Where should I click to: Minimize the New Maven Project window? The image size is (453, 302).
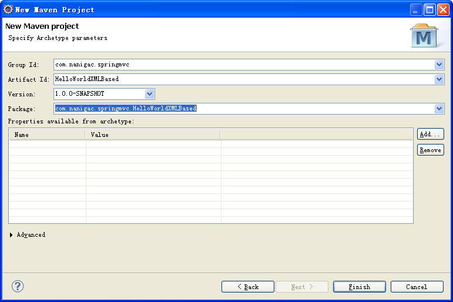(x=416, y=10)
